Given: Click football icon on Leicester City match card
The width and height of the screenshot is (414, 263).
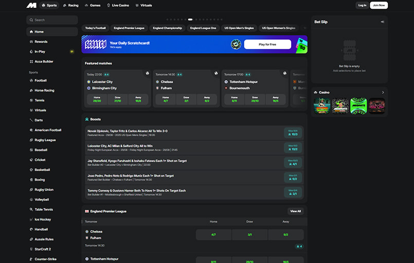Looking at the screenshot, I should [x=148, y=73].
